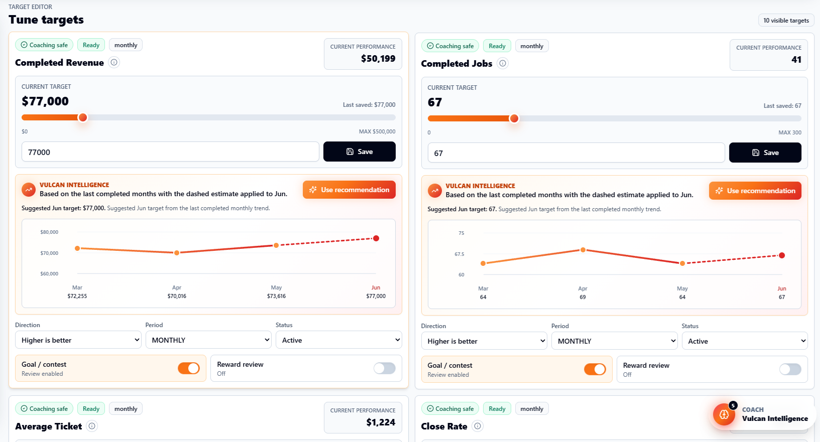Viewport: 820px width, 442px height.
Task: Disable Goal / contest toggle for Completed Revenue
Action: (189, 368)
